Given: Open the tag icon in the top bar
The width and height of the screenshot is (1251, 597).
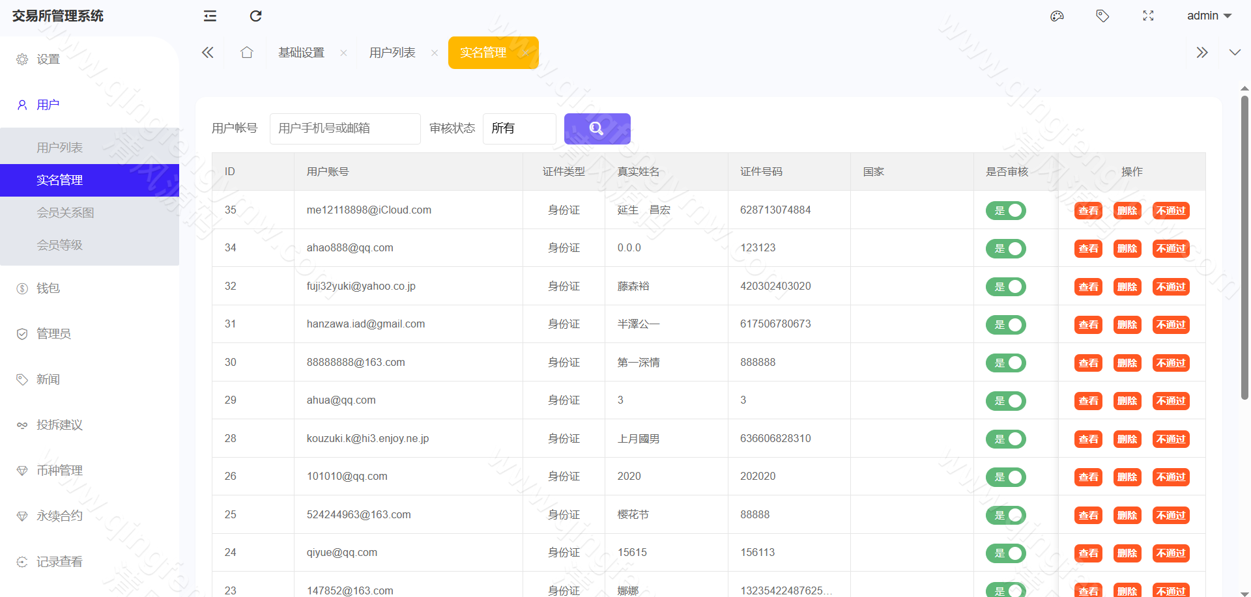Looking at the screenshot, I should click(x=1102, y=16).
